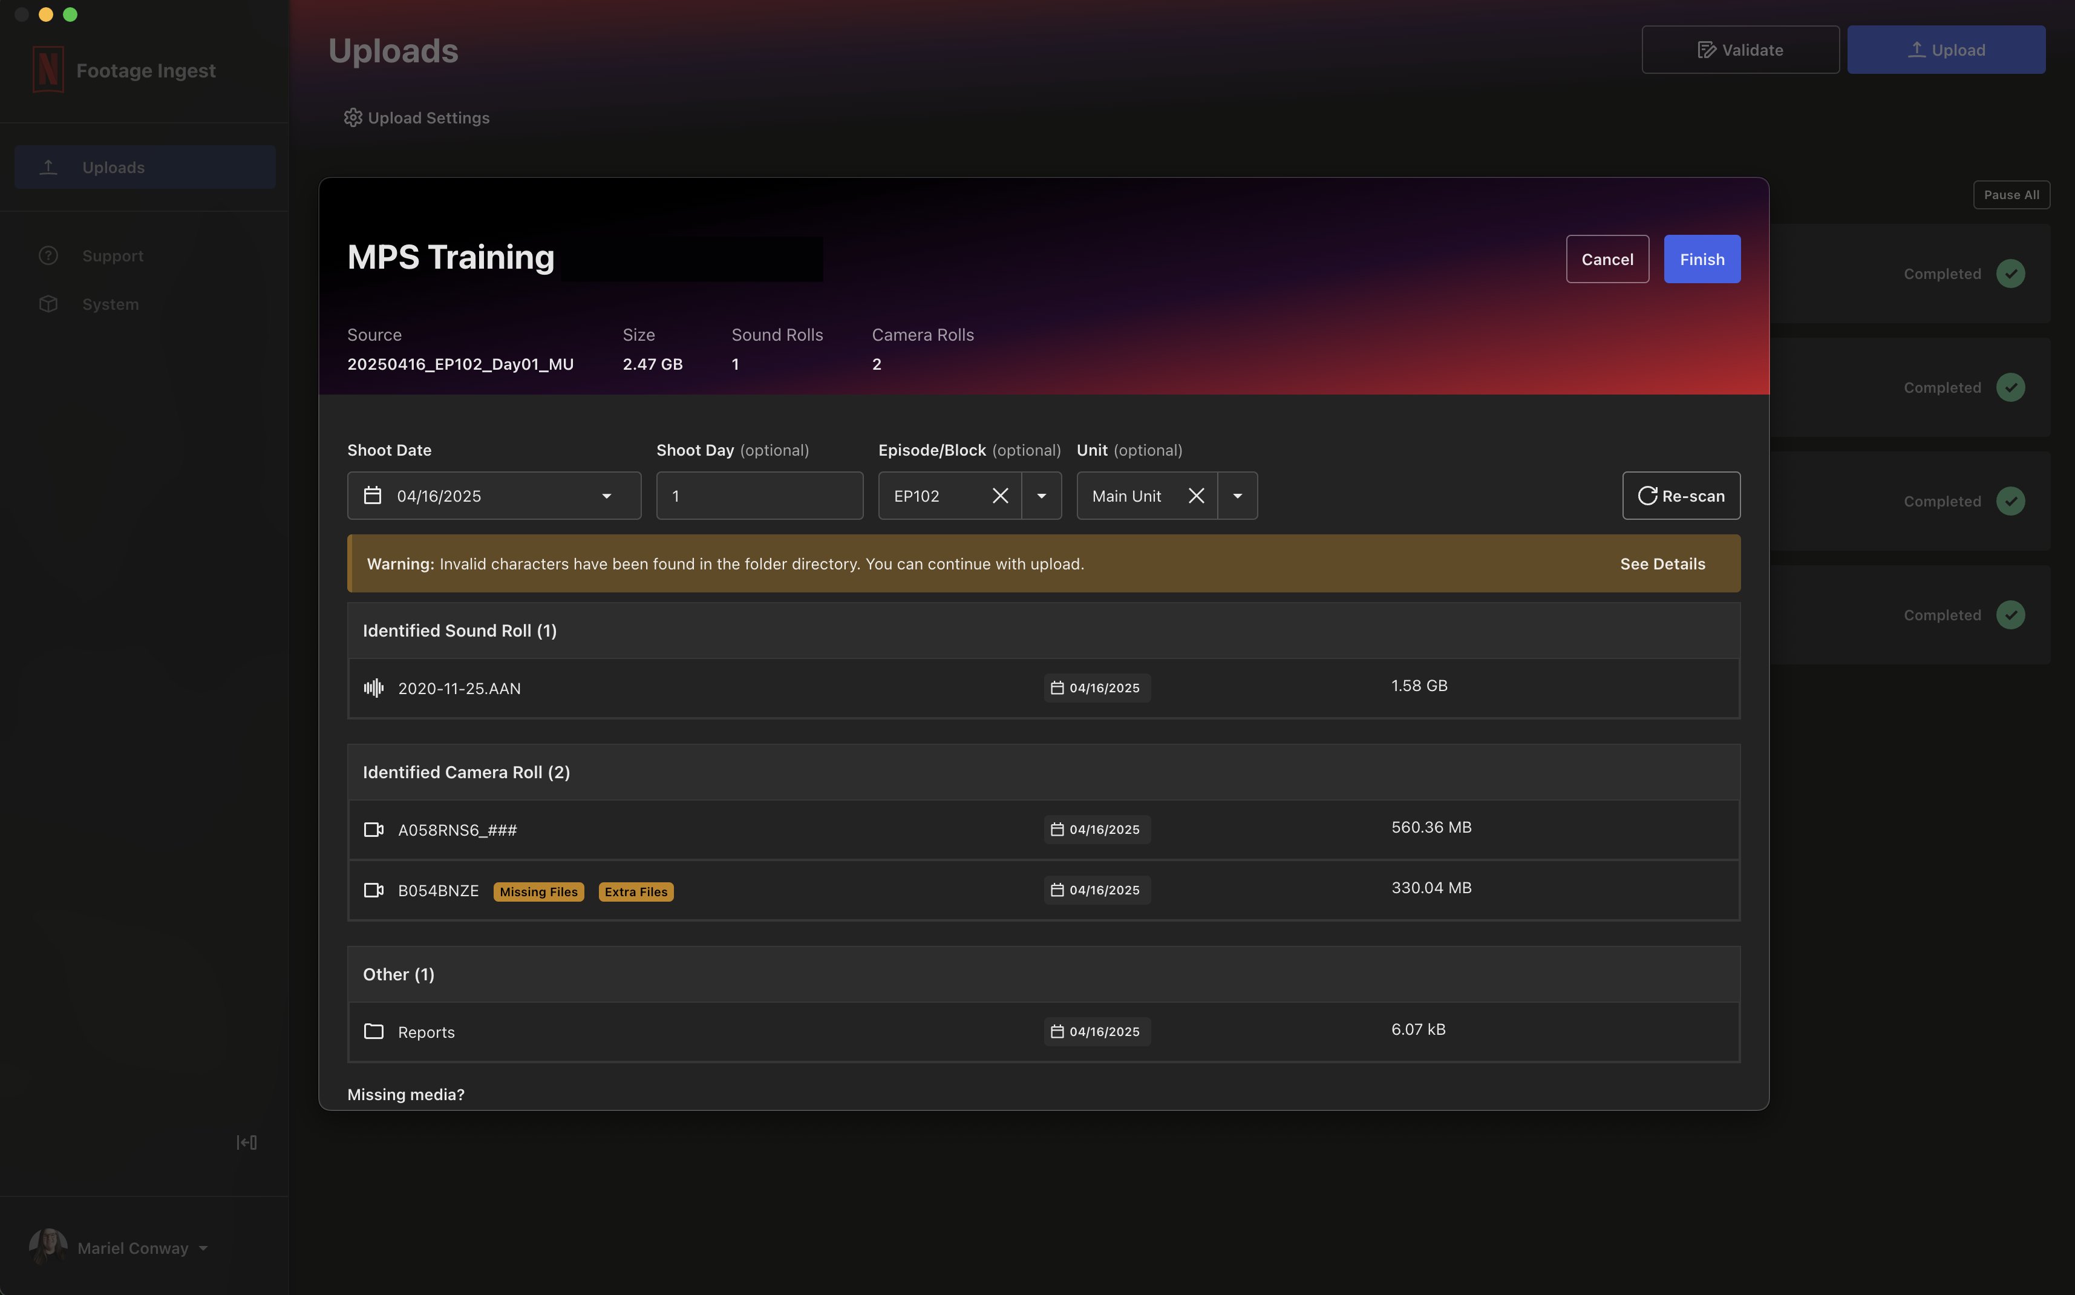
Task: Open See Details in the warning banner
Action: [1662, 563]
